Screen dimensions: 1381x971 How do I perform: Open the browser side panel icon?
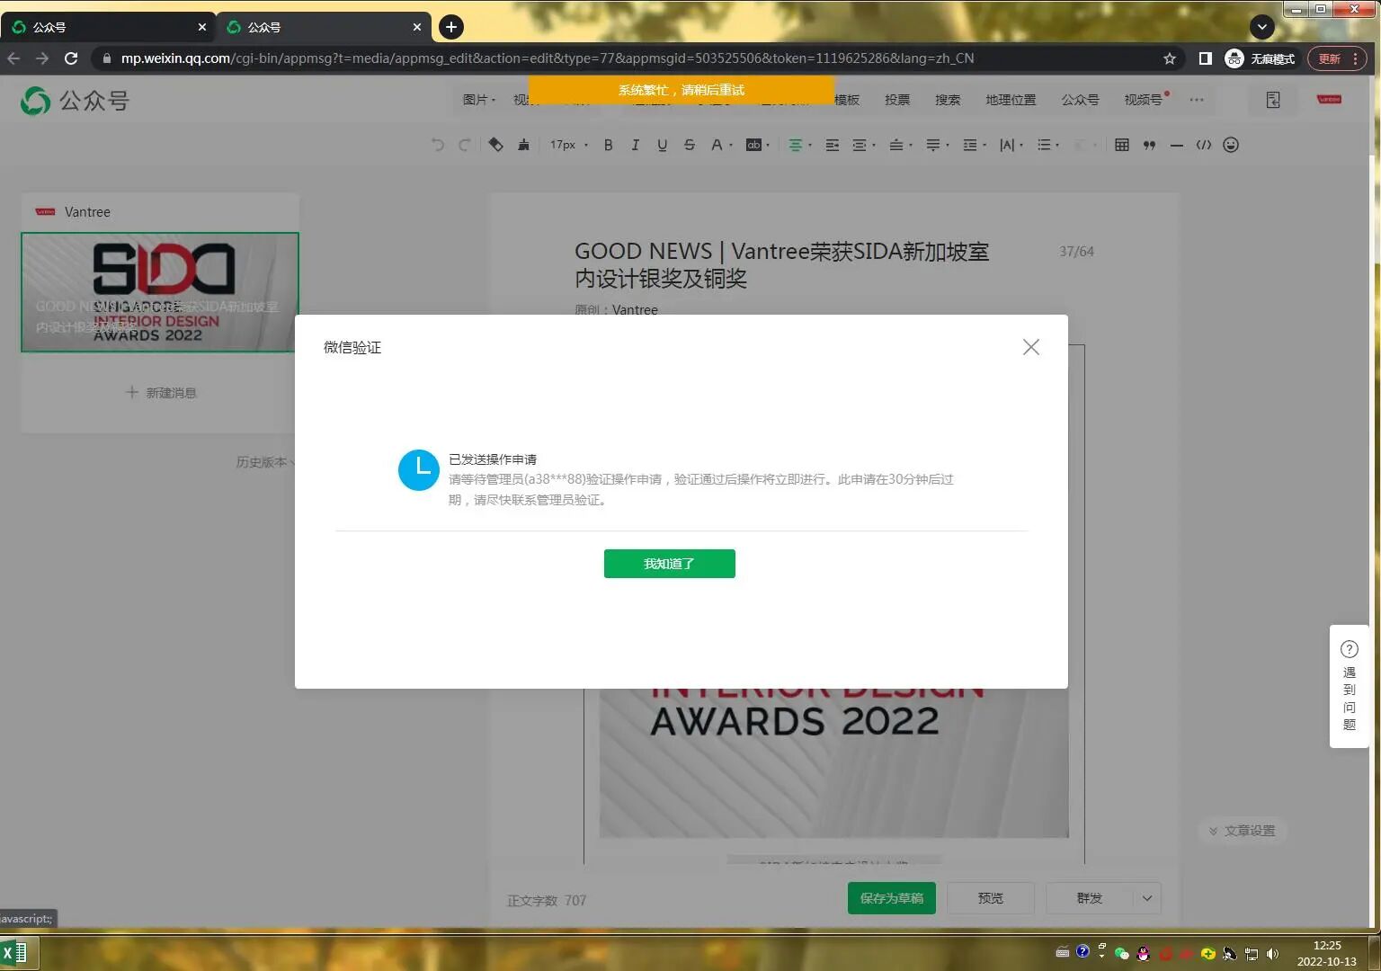click(1206, 58)
